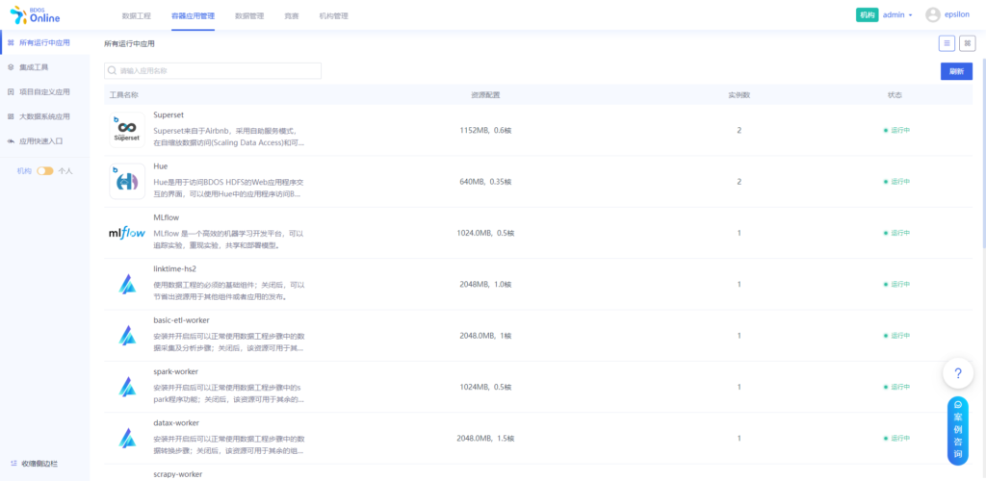This screenshot has width=986, height=481.
Task: Click the spark-worker name
Action: point(175,371)
